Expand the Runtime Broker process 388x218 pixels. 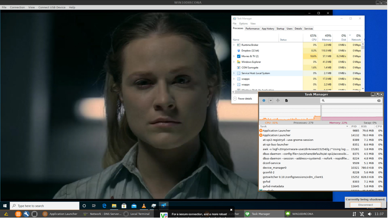tap(234, 45)
